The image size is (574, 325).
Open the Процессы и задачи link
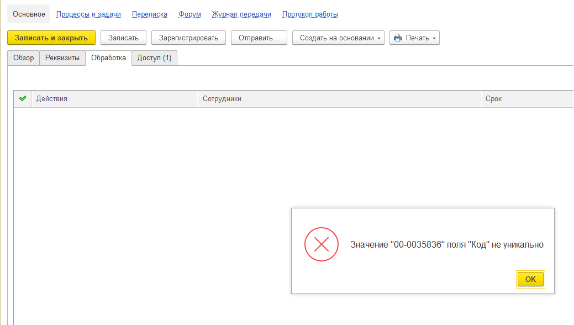(x=88, y=14)
